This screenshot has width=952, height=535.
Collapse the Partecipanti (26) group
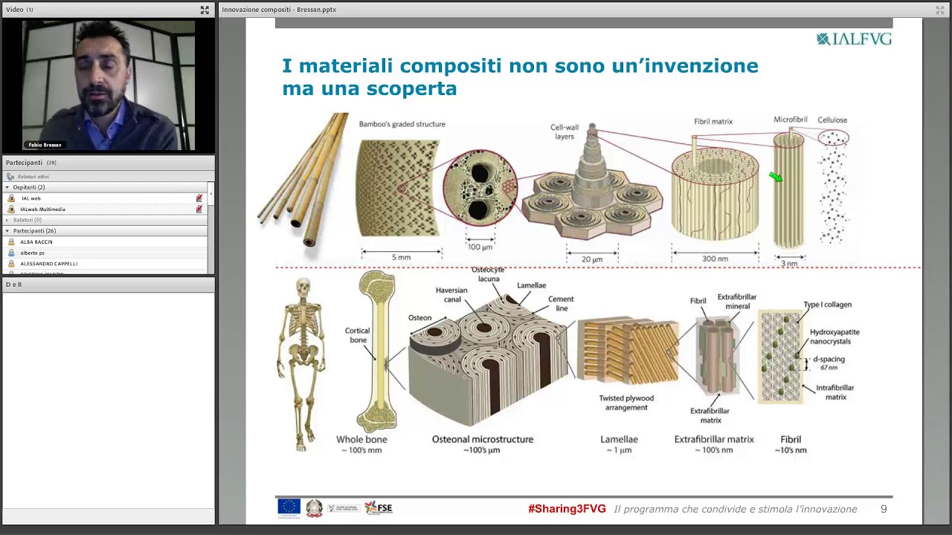(x=7, y=231)
